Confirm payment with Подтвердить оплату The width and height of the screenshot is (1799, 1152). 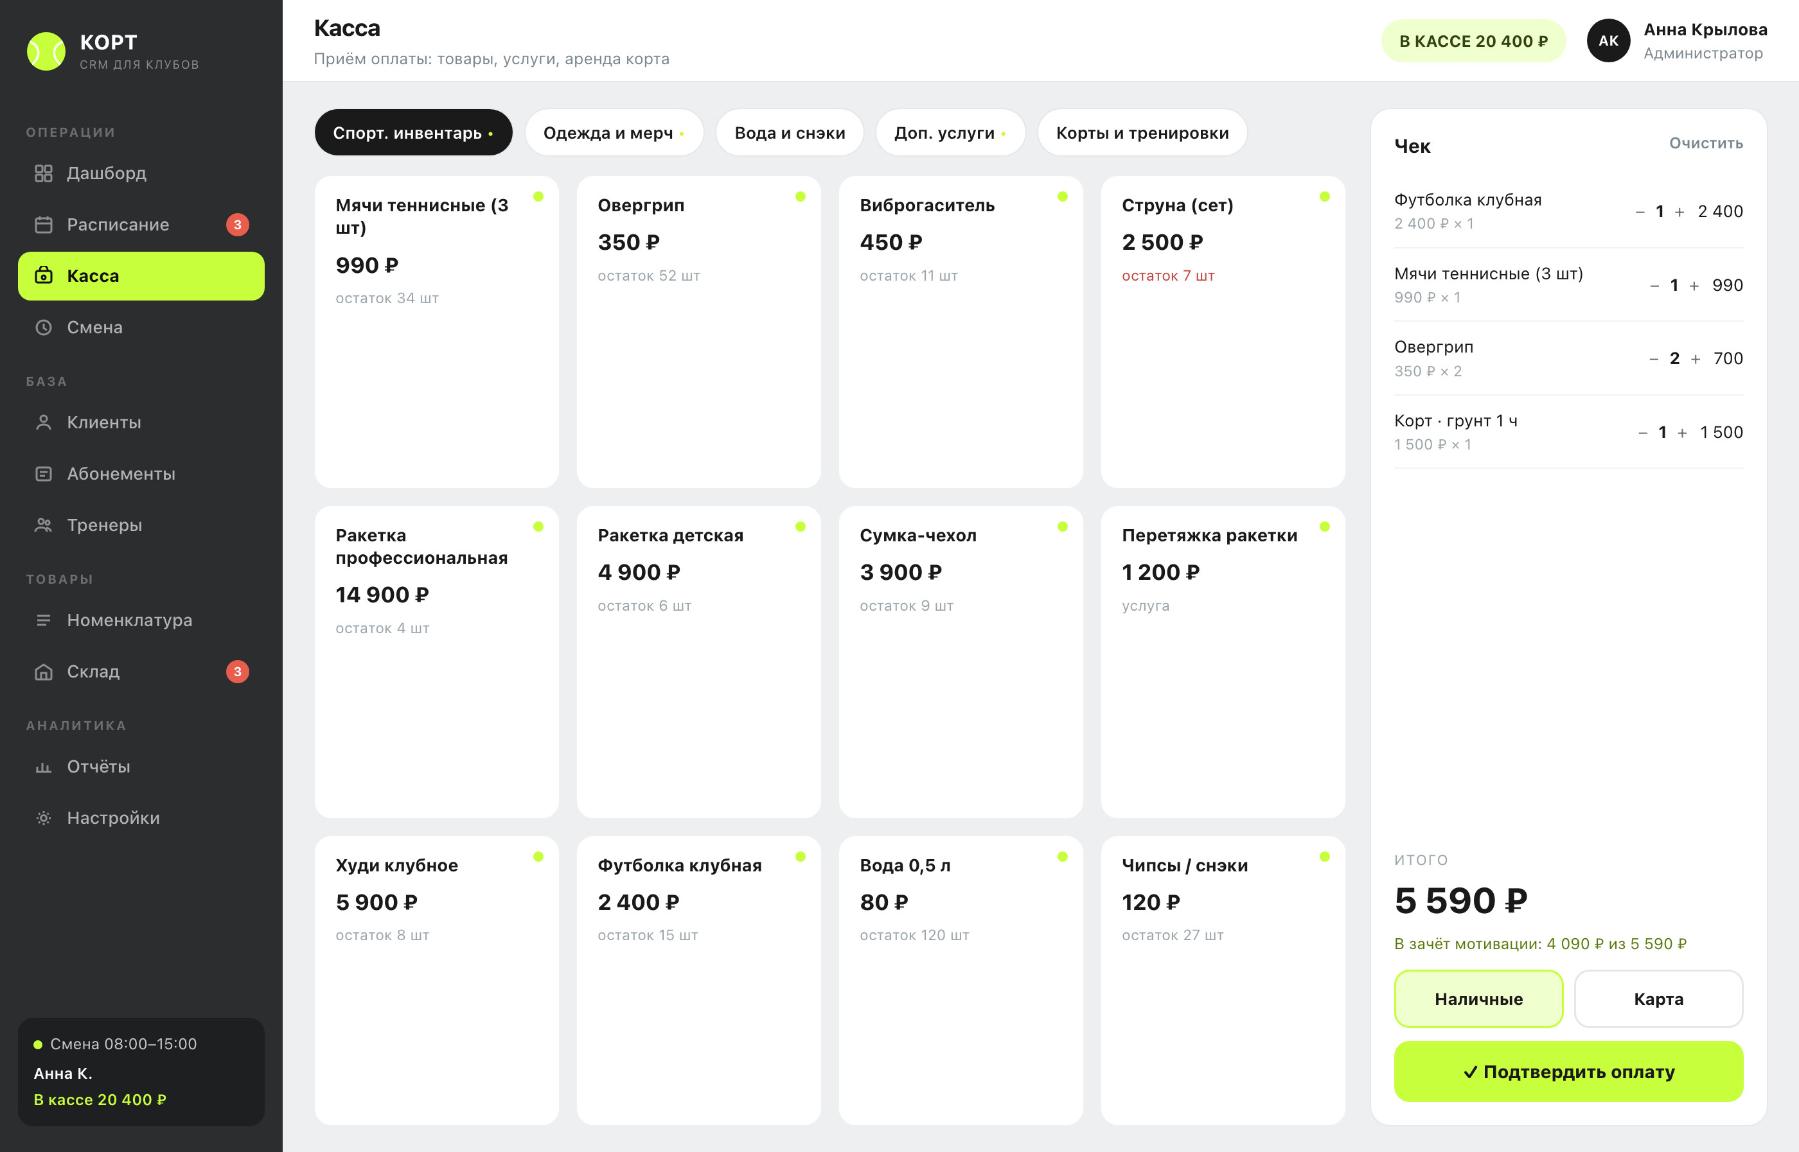(1568, 1071)
